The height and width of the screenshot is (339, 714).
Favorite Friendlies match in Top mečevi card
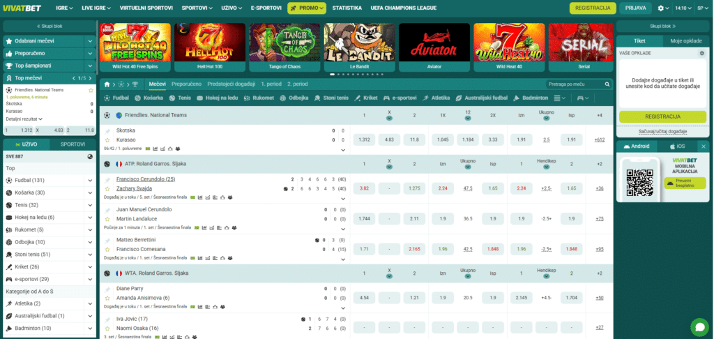click(91, 90)
